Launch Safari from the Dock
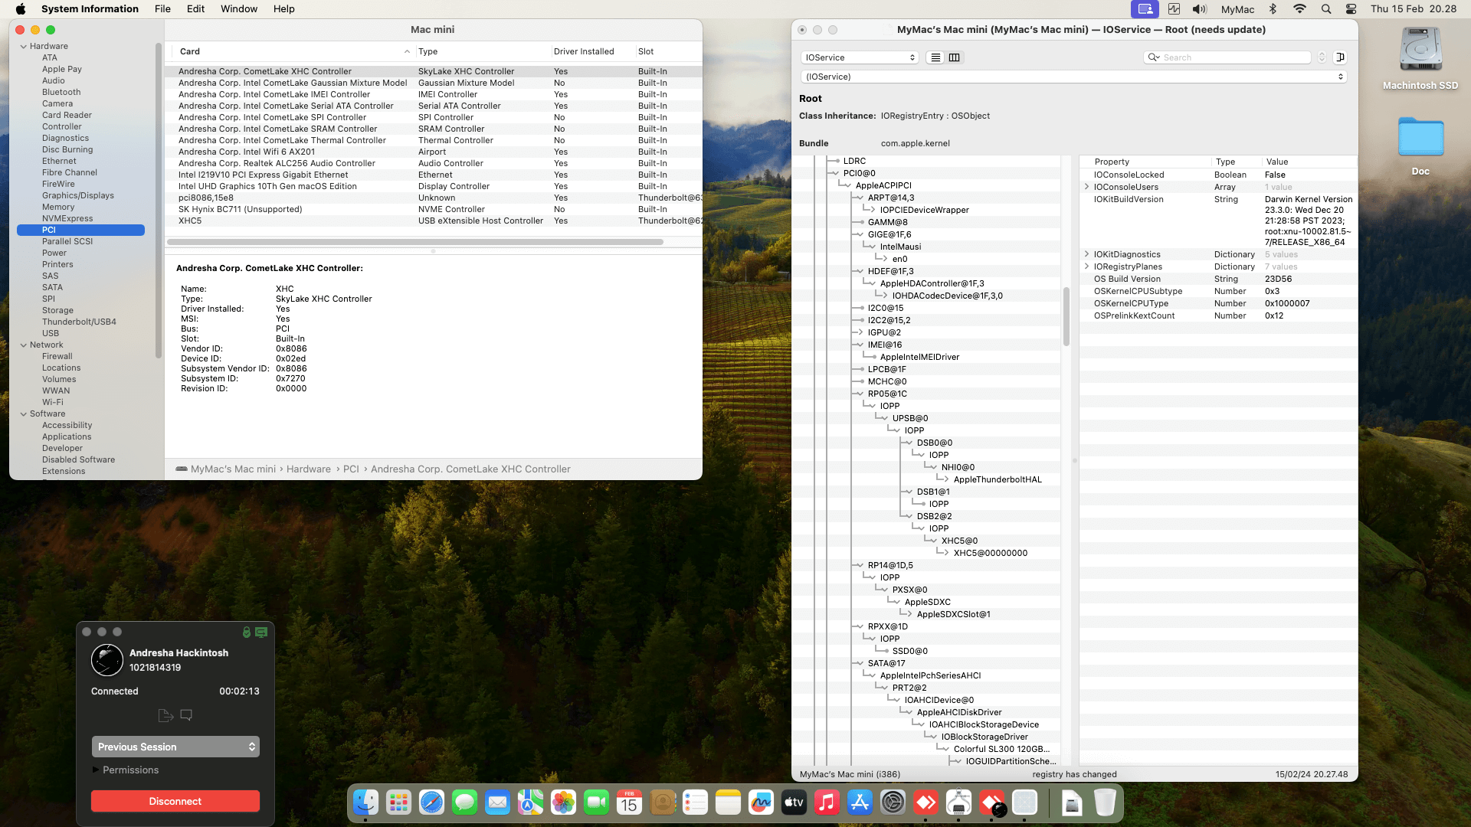The width and height of the screenshot is (1471, 827). pos(431,802)
